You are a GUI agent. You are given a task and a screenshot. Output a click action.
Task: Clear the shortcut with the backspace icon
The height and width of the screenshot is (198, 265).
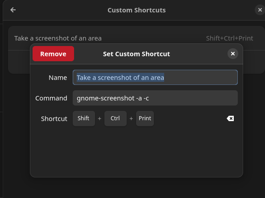tap(230, 118)
